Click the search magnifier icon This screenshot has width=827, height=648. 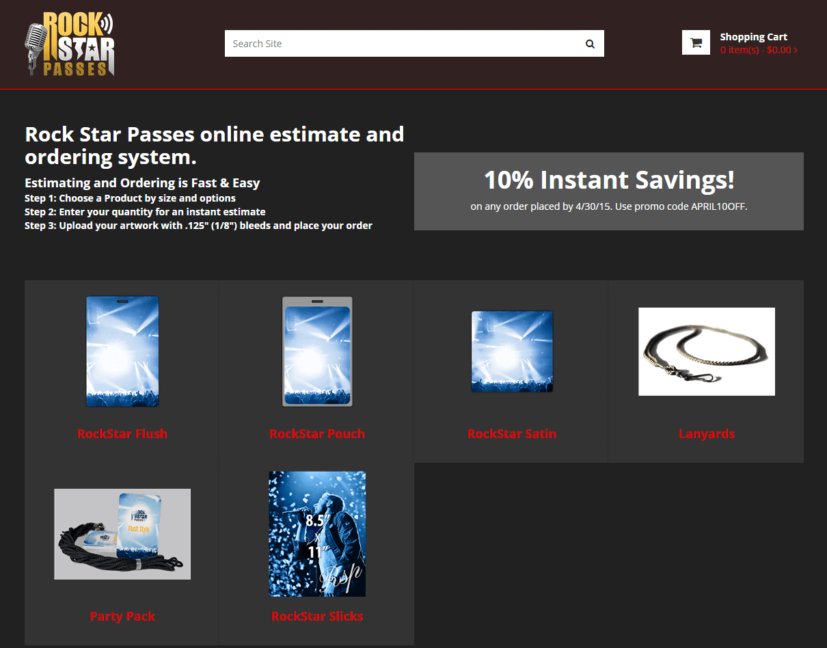(x=590, y=44)
